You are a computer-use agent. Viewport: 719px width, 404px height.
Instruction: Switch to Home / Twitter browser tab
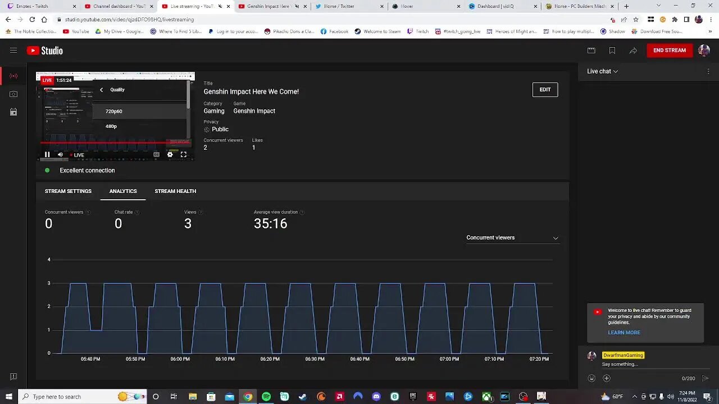click(348, 6)
